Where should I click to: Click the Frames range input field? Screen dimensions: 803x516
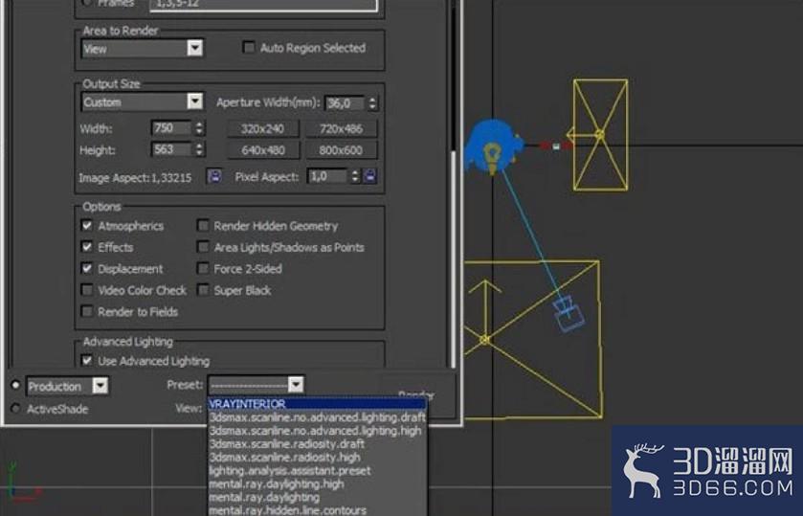click(x=263, y=4)
